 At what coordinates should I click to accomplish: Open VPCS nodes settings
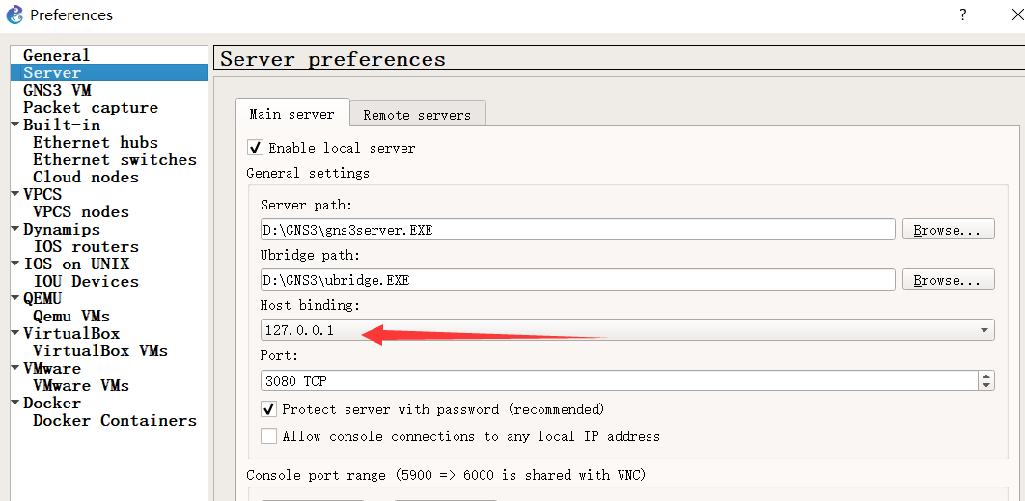coord(81,211)
